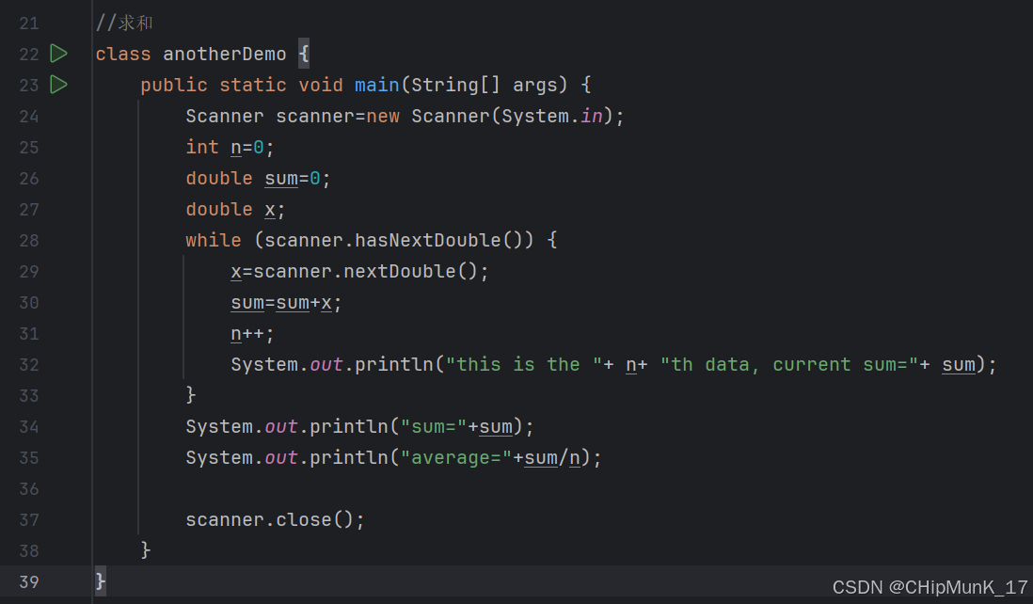Click line number 39
The width and height of the screenshot is (1033, 604).
click(29, 581)
